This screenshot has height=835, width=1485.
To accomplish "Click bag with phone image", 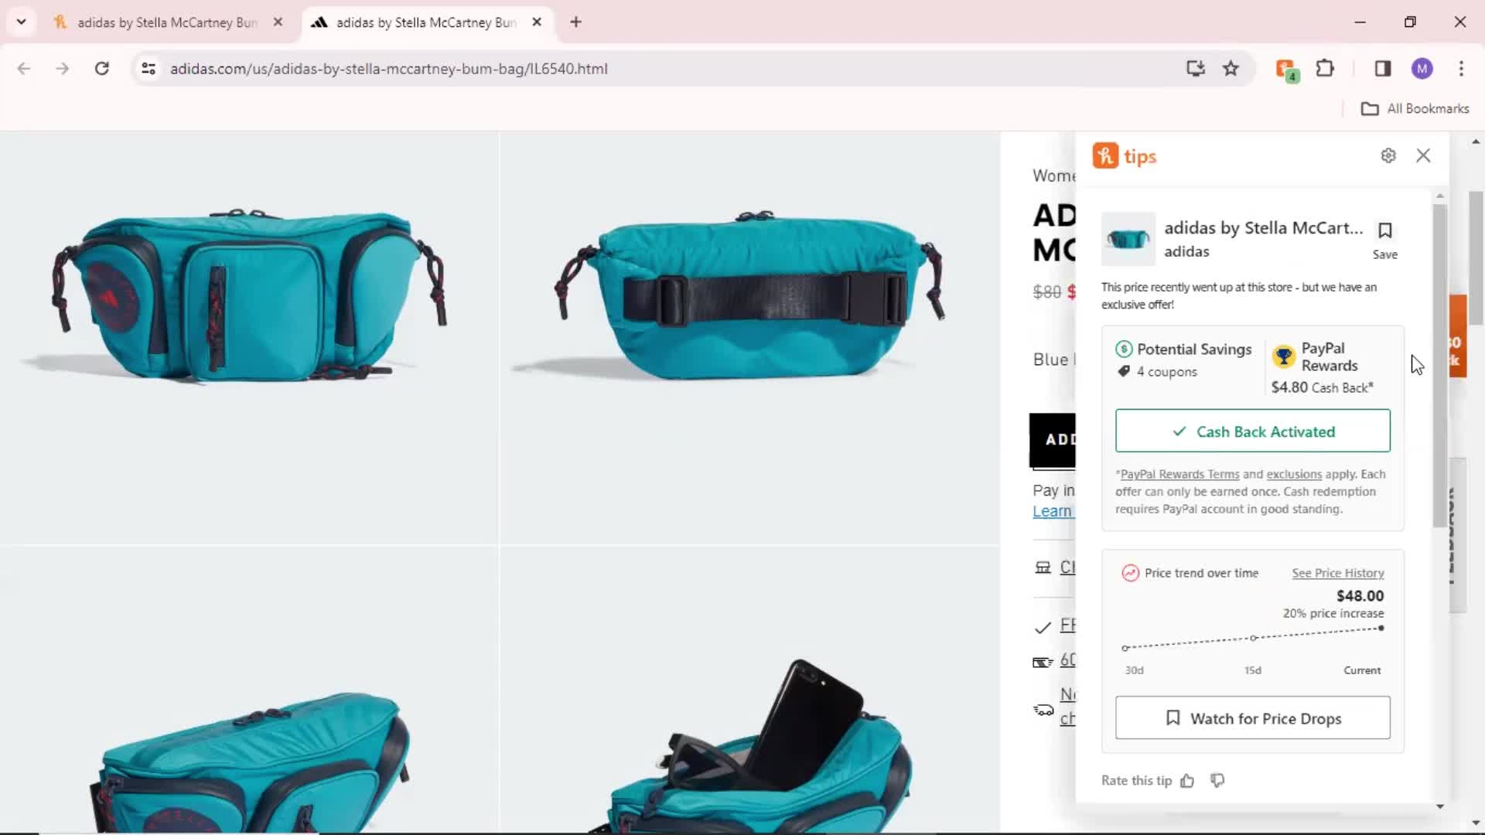I will click(749, 690).
